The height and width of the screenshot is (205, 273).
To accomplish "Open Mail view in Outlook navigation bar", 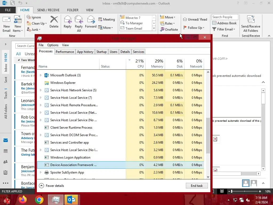I will (6, 140).
